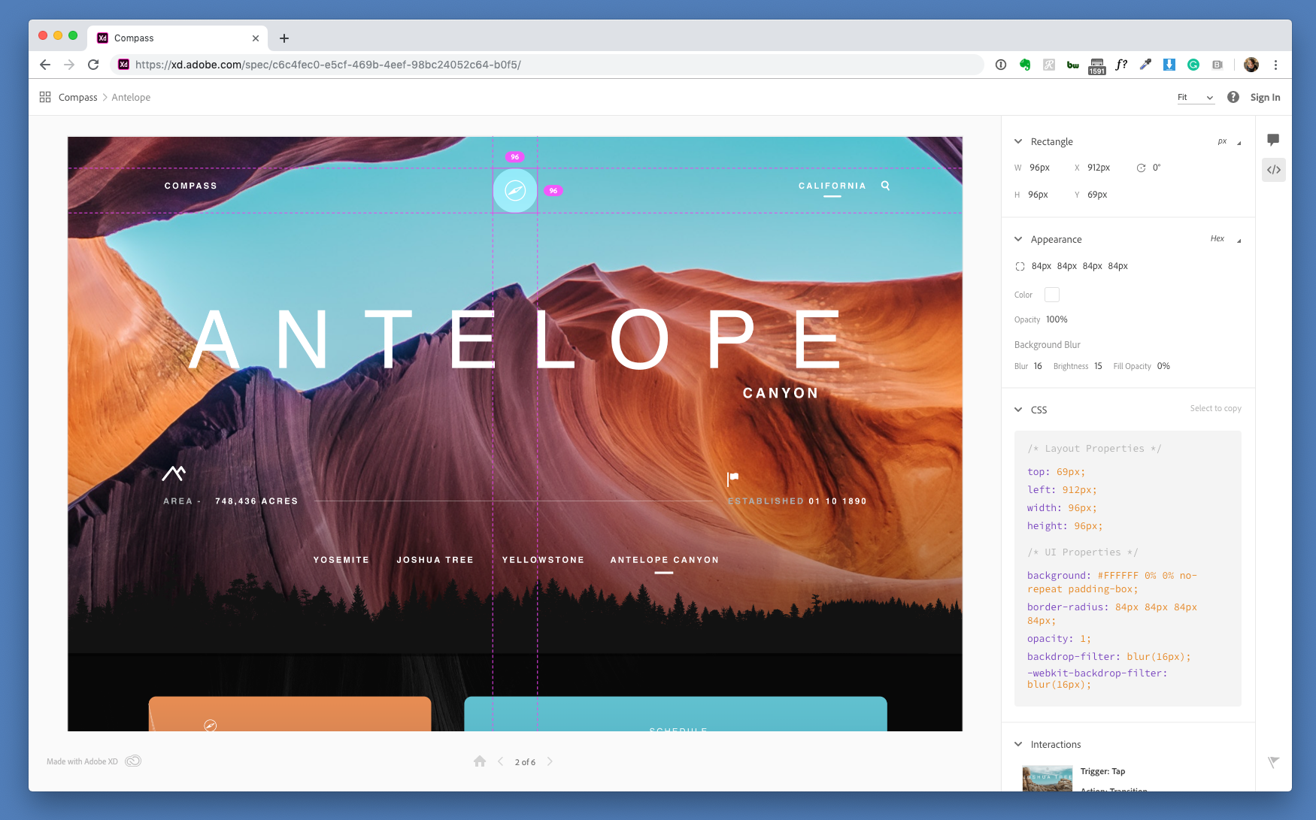Viewport: 1316px width, 820px height.
Task: Collapse the Appearance section
Action: point(1018,239)
